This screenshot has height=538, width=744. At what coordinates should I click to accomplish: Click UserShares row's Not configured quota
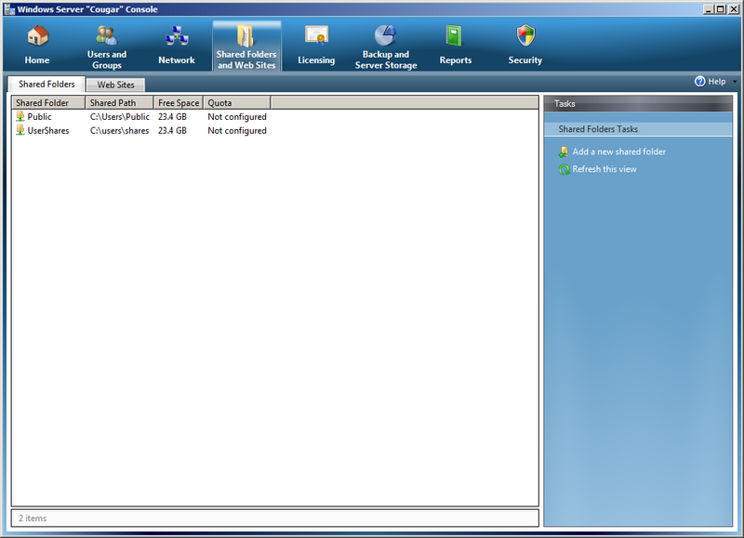click(x=237, y=130)
